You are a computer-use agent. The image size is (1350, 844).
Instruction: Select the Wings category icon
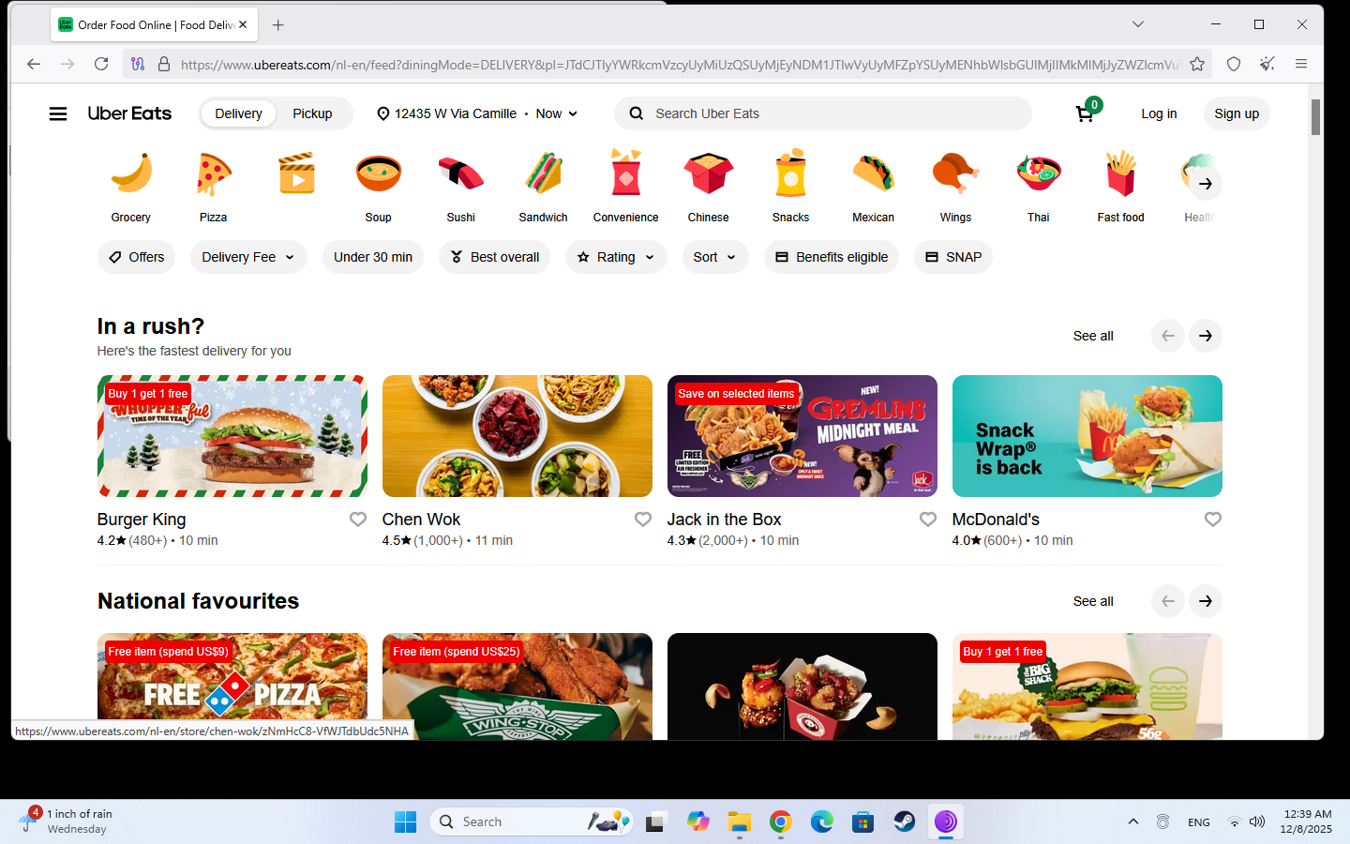pos(955,175)
